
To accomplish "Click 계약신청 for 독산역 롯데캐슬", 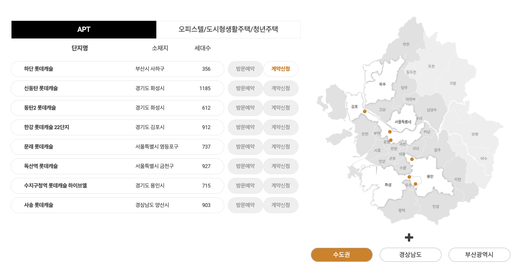I will click(x=280, y=166).
